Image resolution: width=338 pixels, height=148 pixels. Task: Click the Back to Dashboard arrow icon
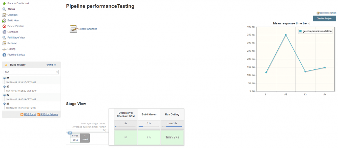[4, 3]
